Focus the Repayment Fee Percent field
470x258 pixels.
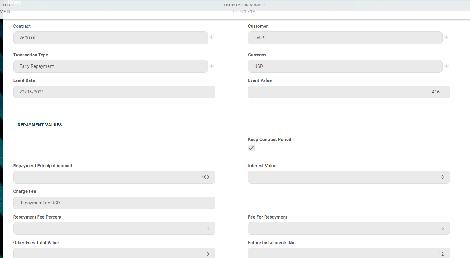tap(114, 228)
